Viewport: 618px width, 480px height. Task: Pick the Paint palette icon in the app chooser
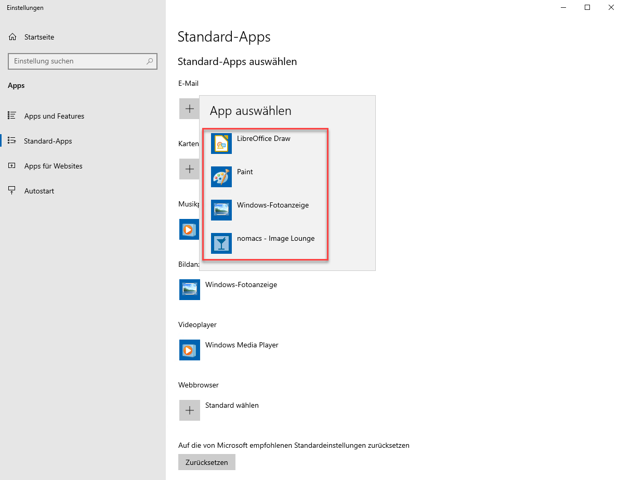221,177
